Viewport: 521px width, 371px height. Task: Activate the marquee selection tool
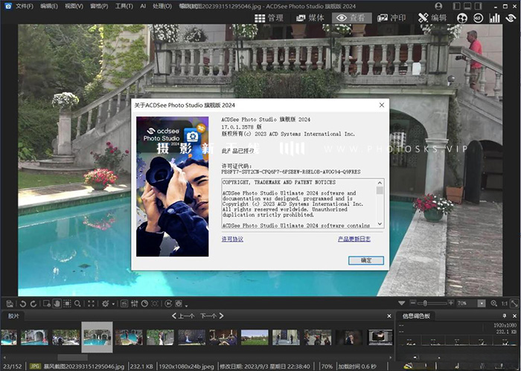click(67, 303)
